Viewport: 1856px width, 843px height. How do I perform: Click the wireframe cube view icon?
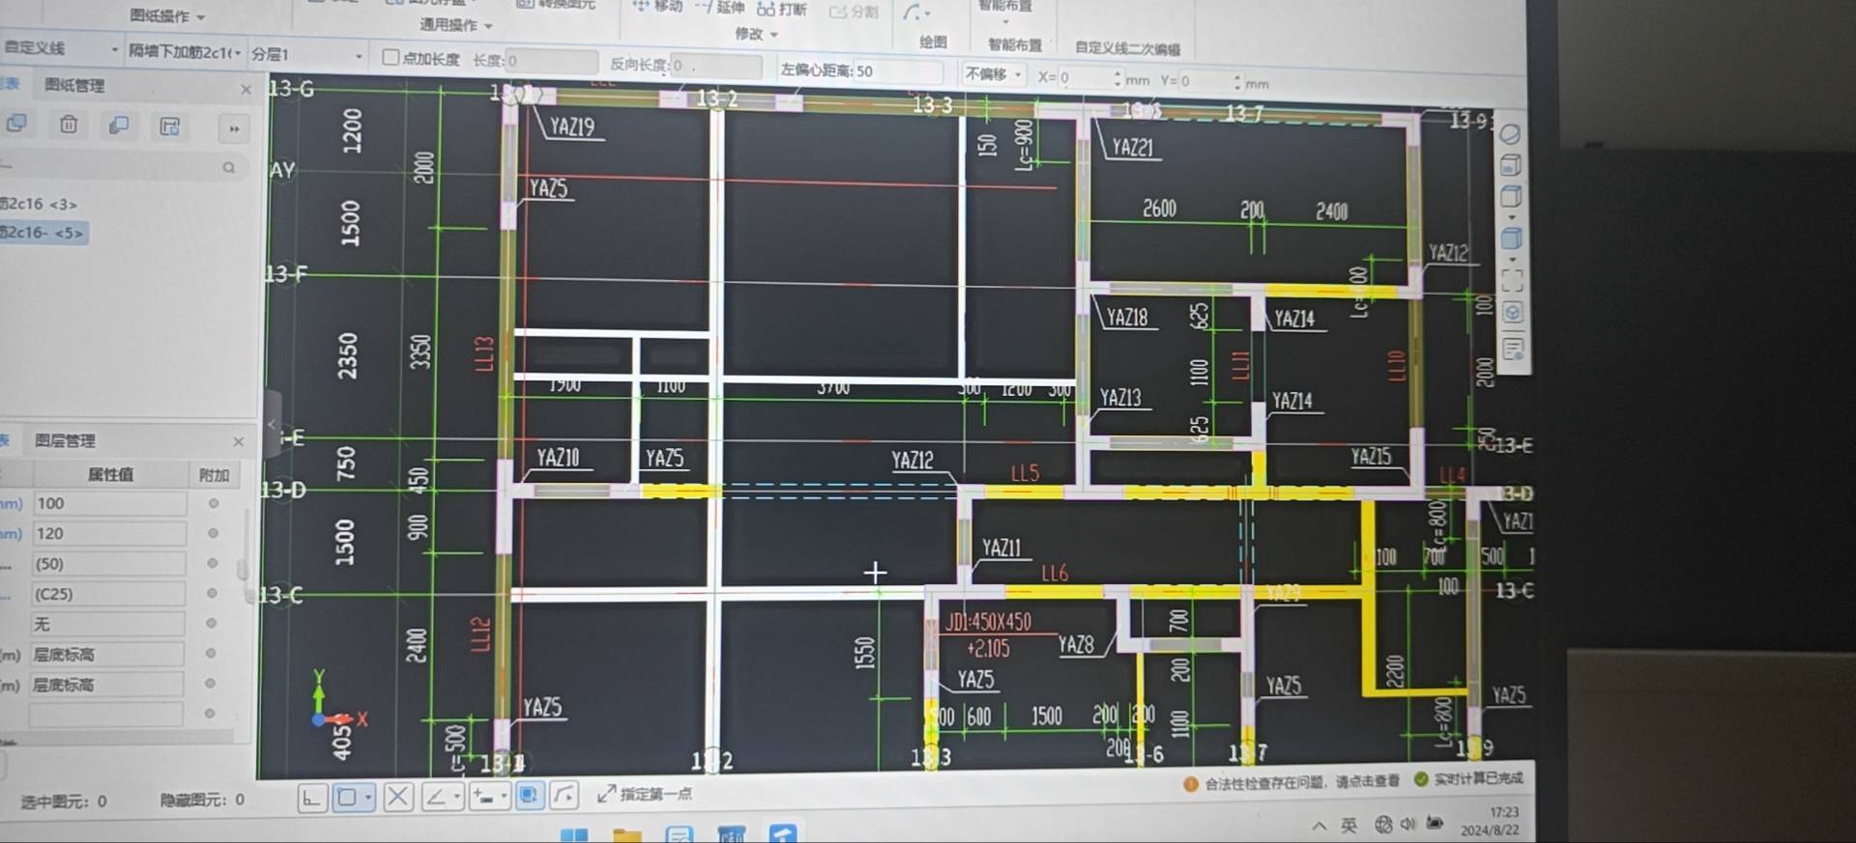(x=1511, y=197)
